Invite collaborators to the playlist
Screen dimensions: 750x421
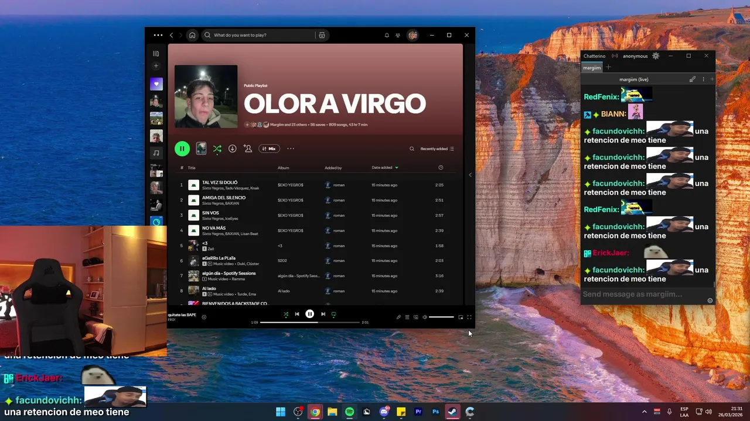point(248,149)
